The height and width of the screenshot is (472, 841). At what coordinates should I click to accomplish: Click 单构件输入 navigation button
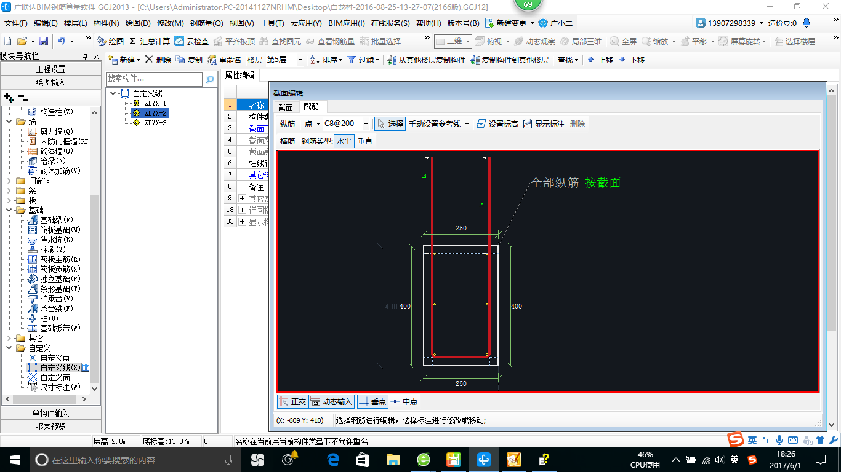point(50,413)
